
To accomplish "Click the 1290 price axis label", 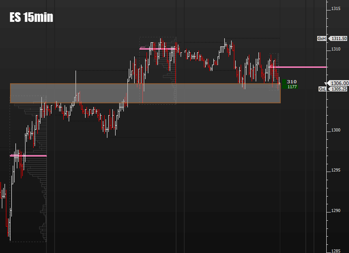I will coord(336,211).
